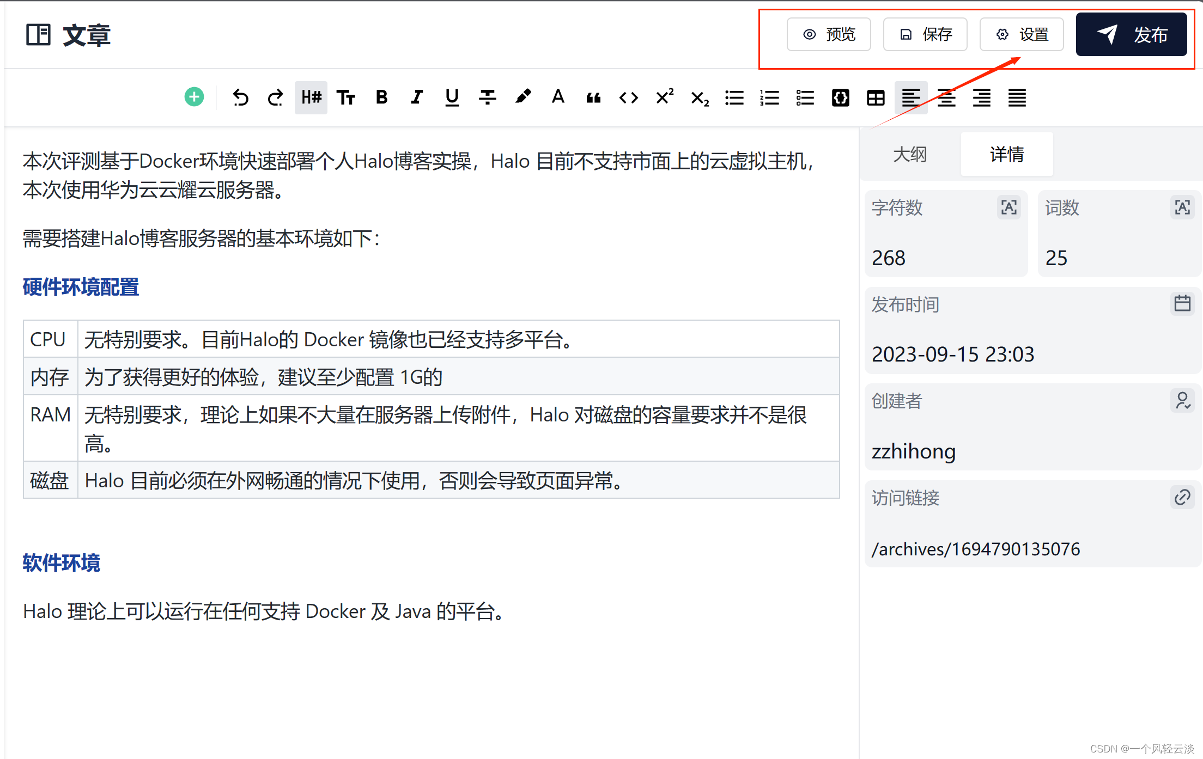Align text to center
Screen dimensions: 1203x759
click(x=946, y=97)
